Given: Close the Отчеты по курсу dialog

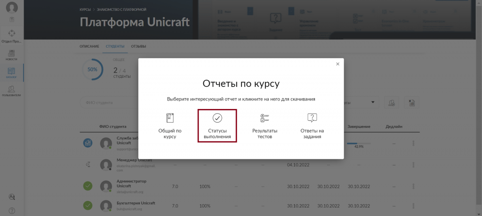Looking at the screenshot, I should click(x=337, y=64).
